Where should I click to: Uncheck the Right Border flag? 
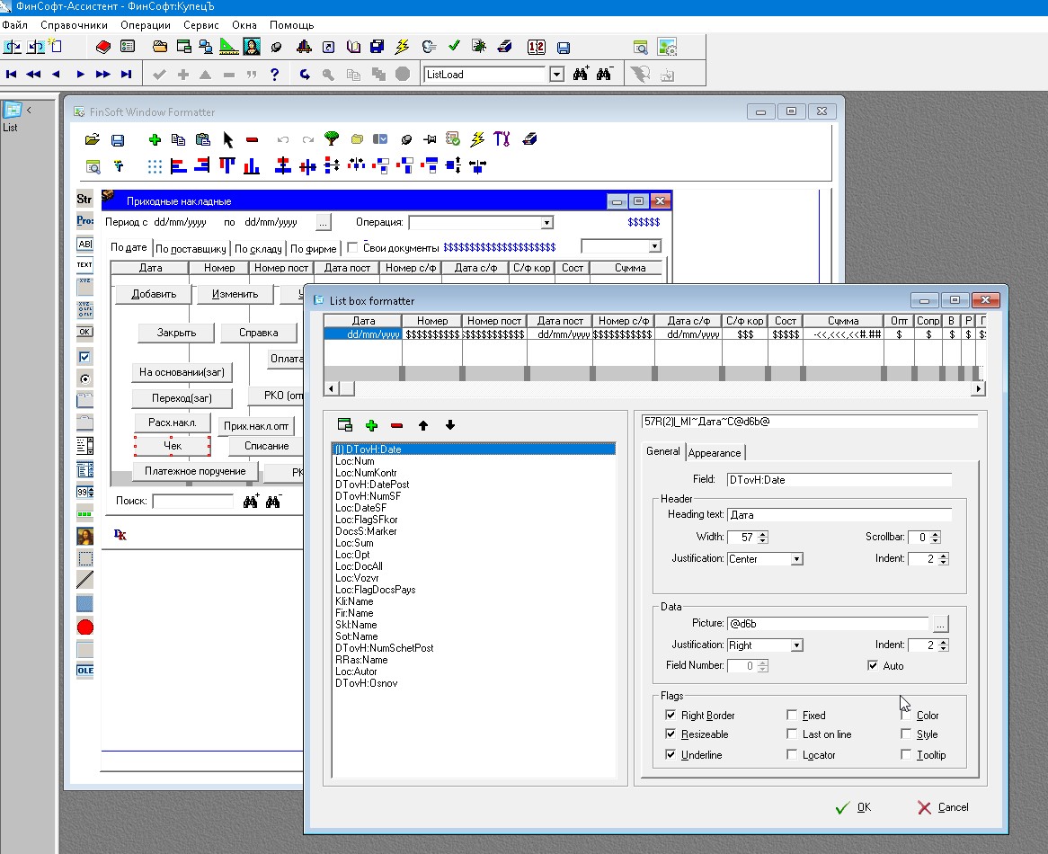(671, 716)
